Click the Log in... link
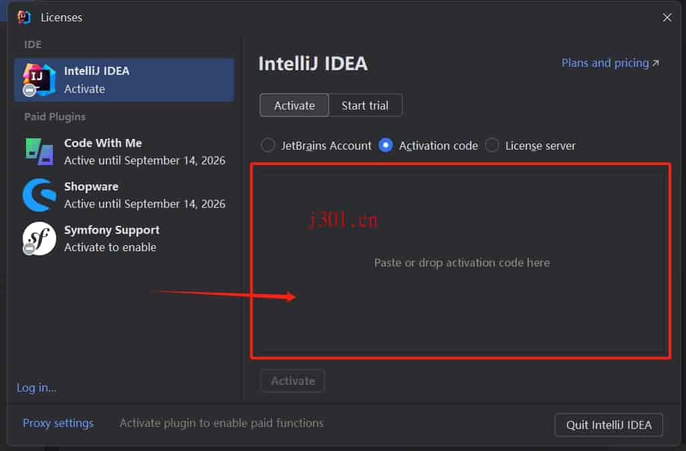Viewport: 686px width, 451px height. (36, 388)
